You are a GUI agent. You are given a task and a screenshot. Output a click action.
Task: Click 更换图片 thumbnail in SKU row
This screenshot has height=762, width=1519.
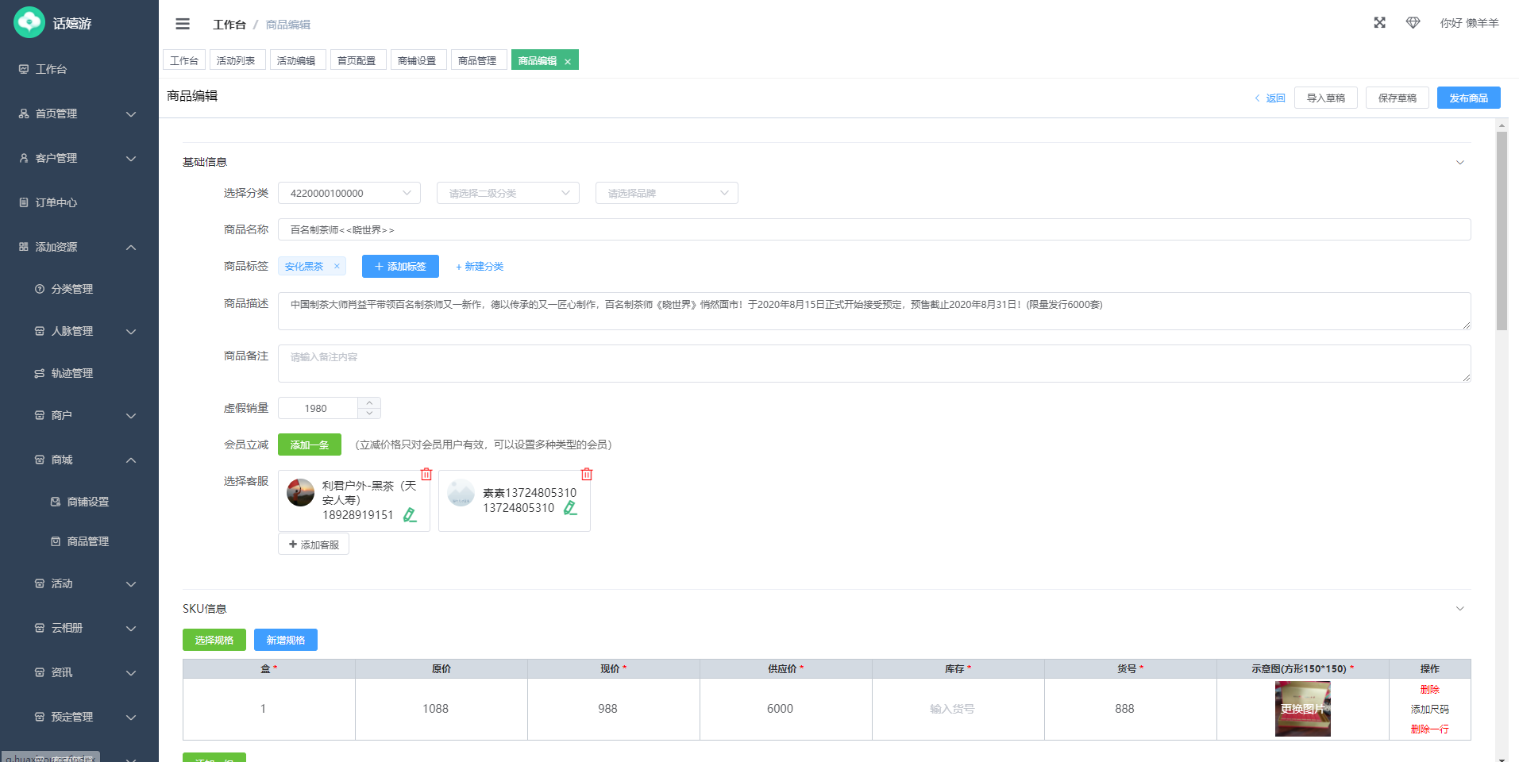[1303, 709]
